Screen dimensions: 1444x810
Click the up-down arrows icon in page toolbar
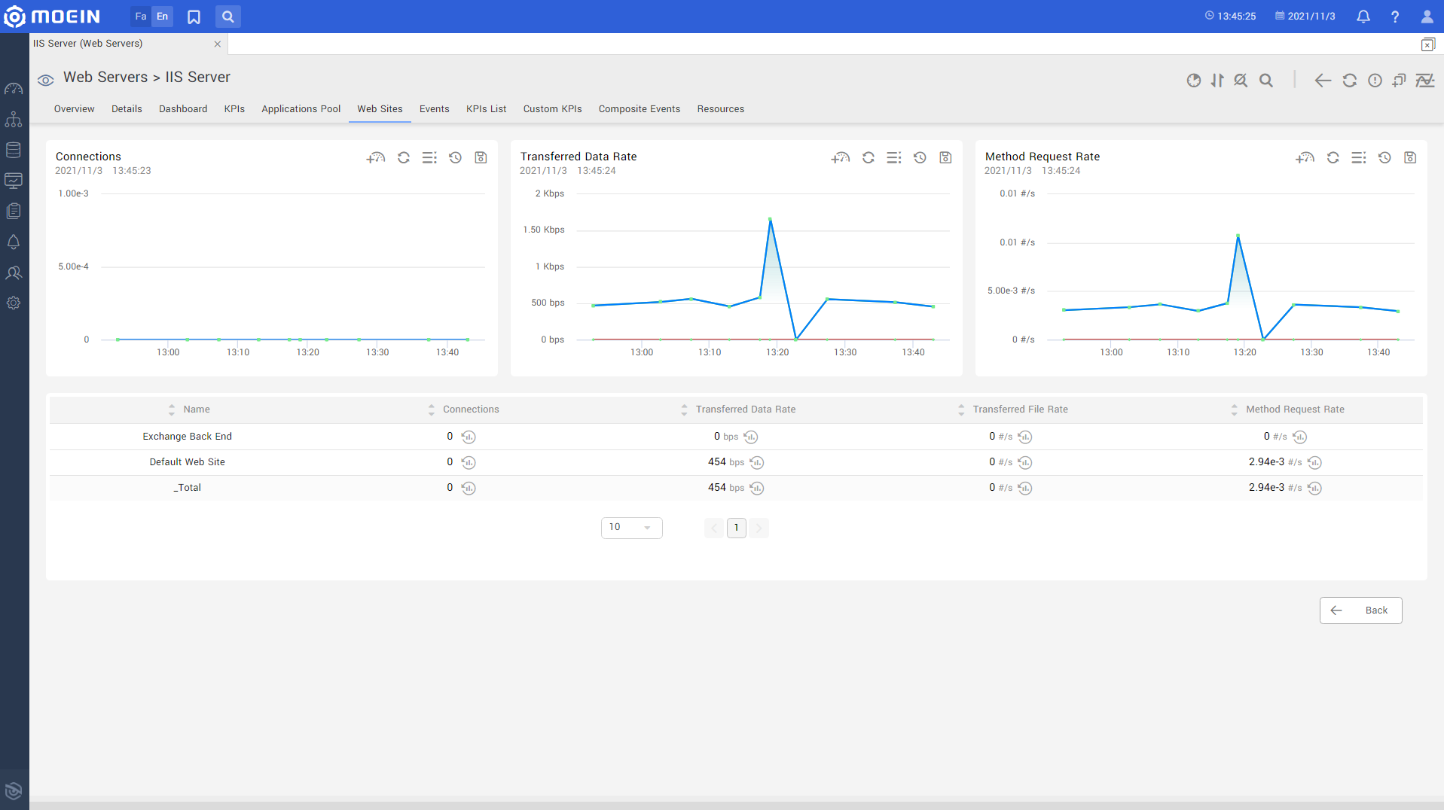tap(1217, 81)
